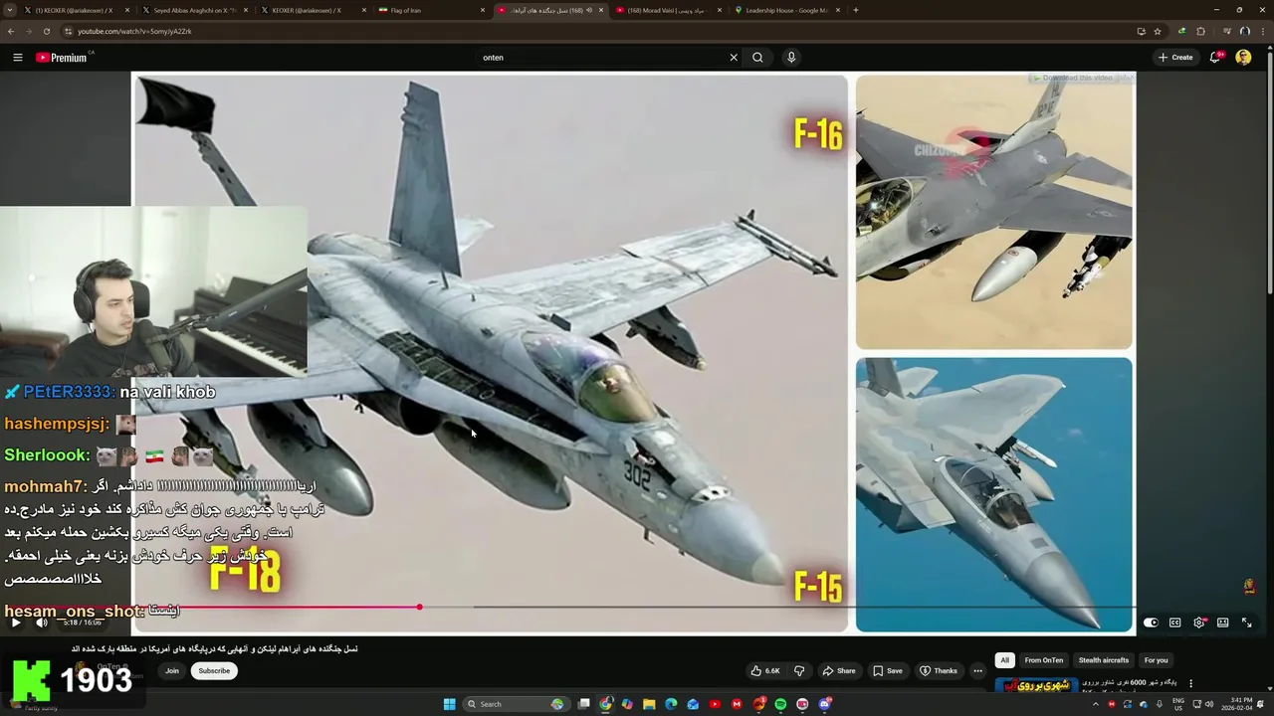Save the video to a playlist

tap(886, 671)
